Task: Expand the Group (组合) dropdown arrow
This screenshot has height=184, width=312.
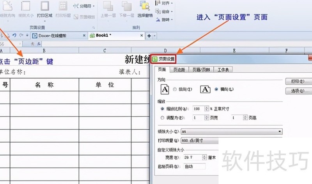Action: [x=172, y=11]
